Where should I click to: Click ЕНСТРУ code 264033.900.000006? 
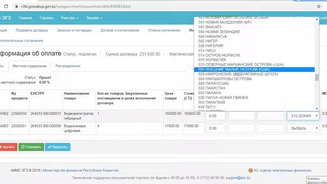tap(45, 126)
